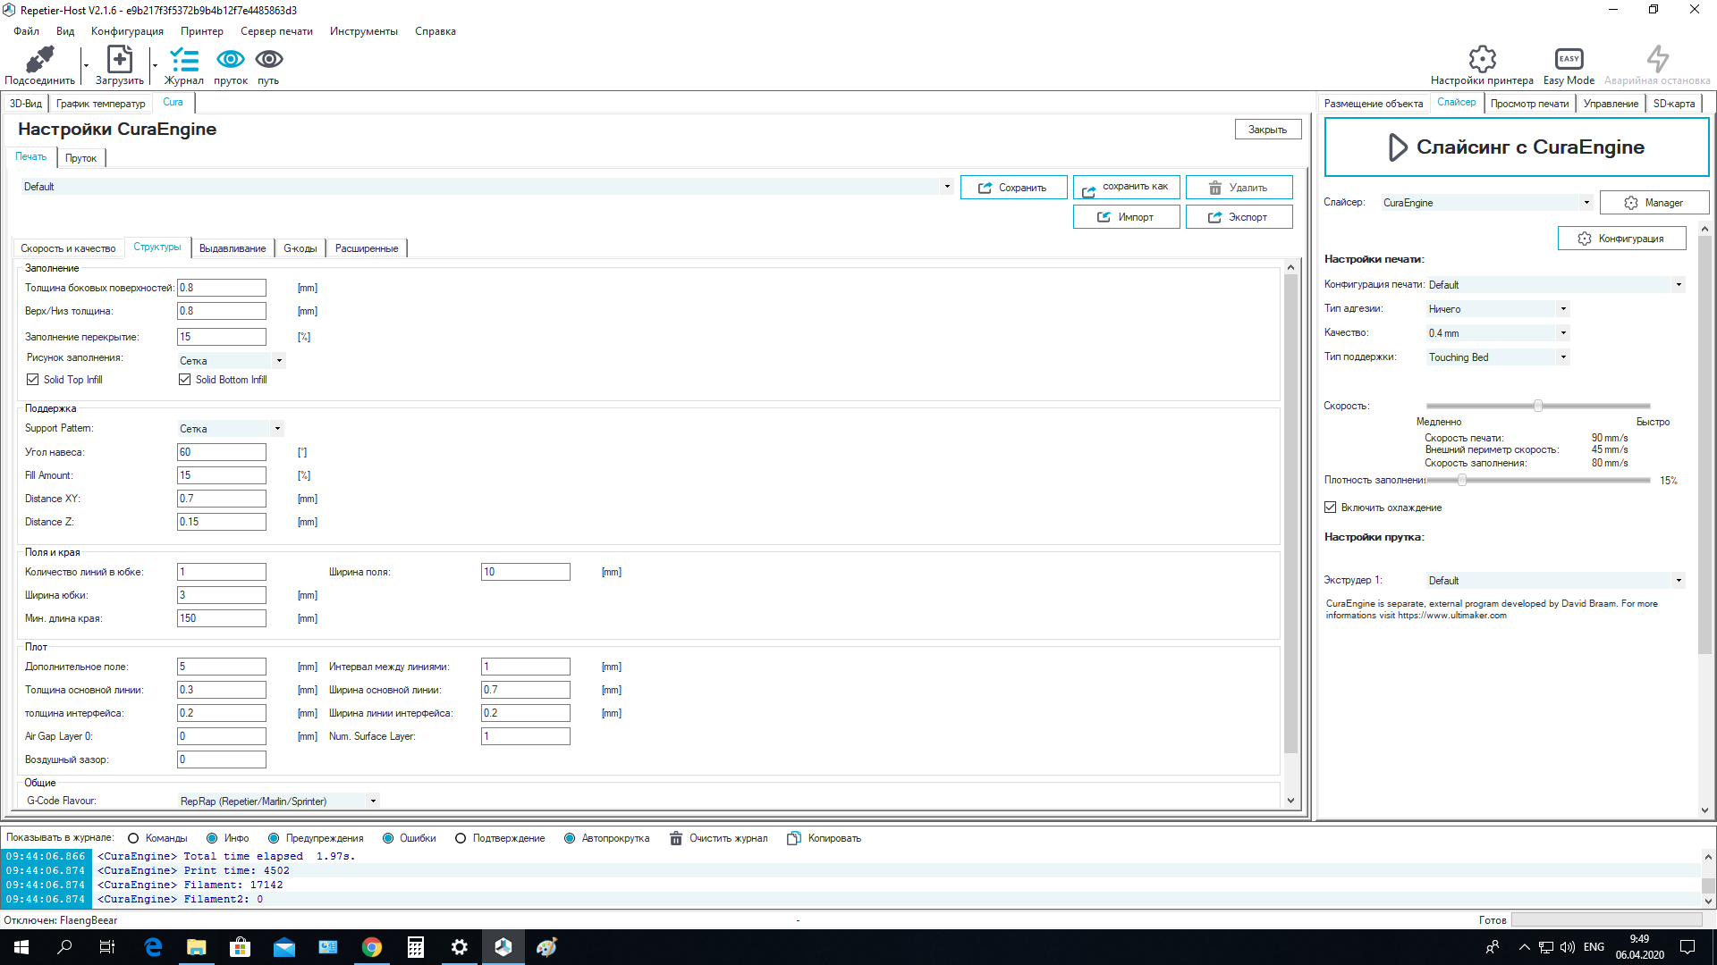Open Настройки принтера gear icon

point(1482,59)
